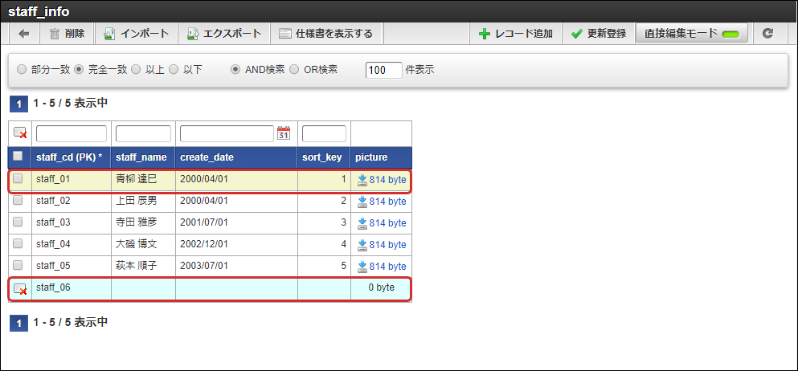The image size is (798, 371).
Task: Click the remove icon on staff_06 row
Action: coord(20,289)
